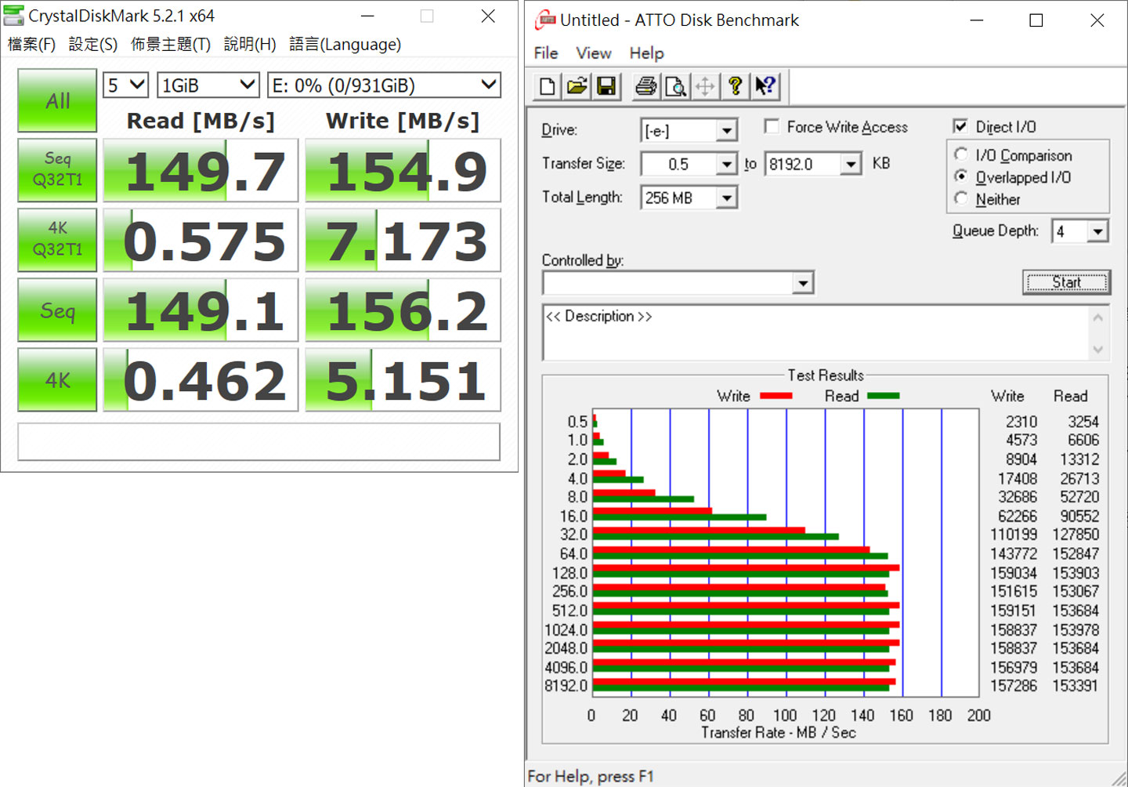Open CrystalDiskMark 檔案(F) menu

coord(32,45)
